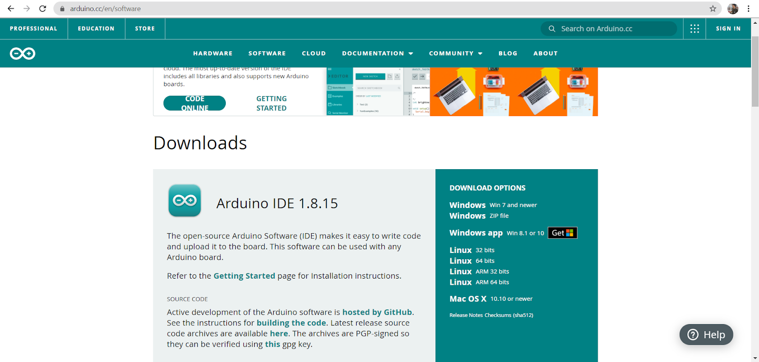Expand the Community dropdown

coord(456,54)
